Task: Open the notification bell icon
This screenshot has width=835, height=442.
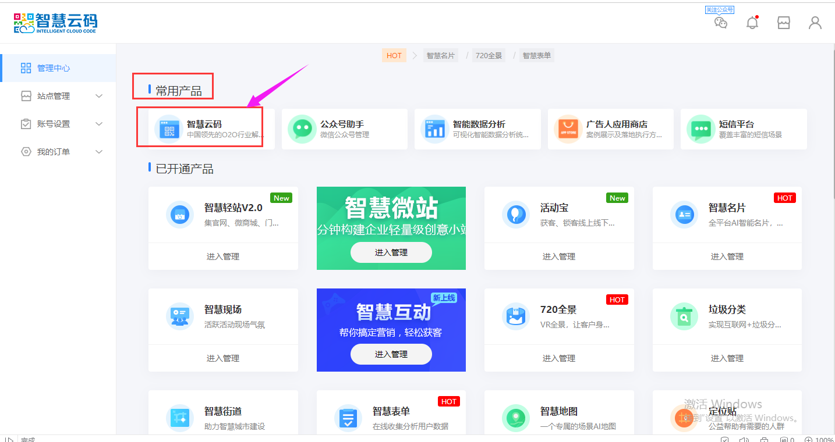Action: [752, 23]
